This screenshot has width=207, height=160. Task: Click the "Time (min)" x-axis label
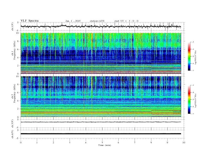tap(105, 145)
